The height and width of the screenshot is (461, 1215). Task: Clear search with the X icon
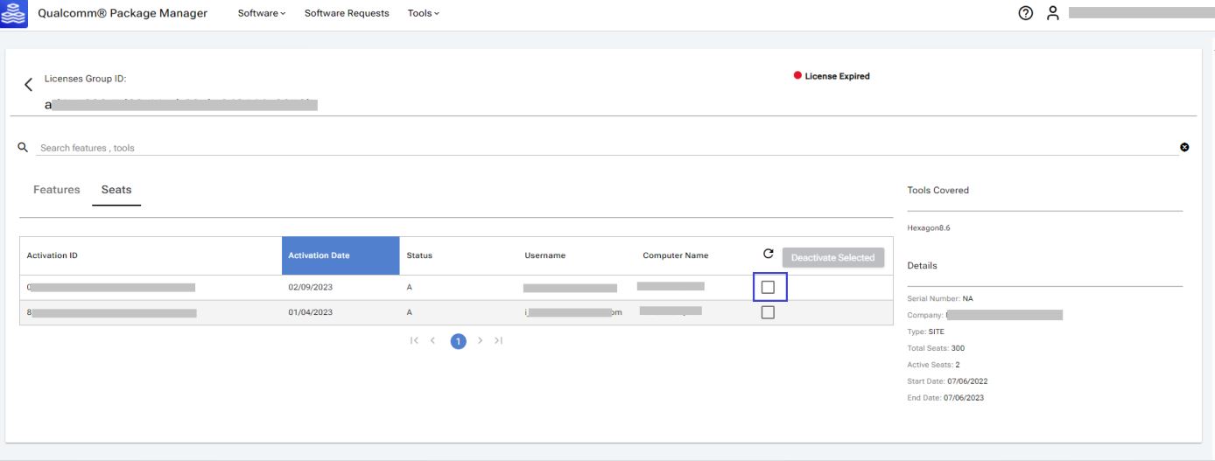[x=1184, y=148]
